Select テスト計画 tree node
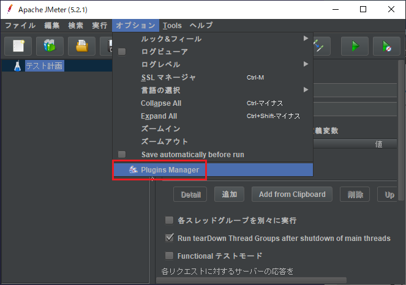The width and height of the screenshot is (406, 285). 44,65
